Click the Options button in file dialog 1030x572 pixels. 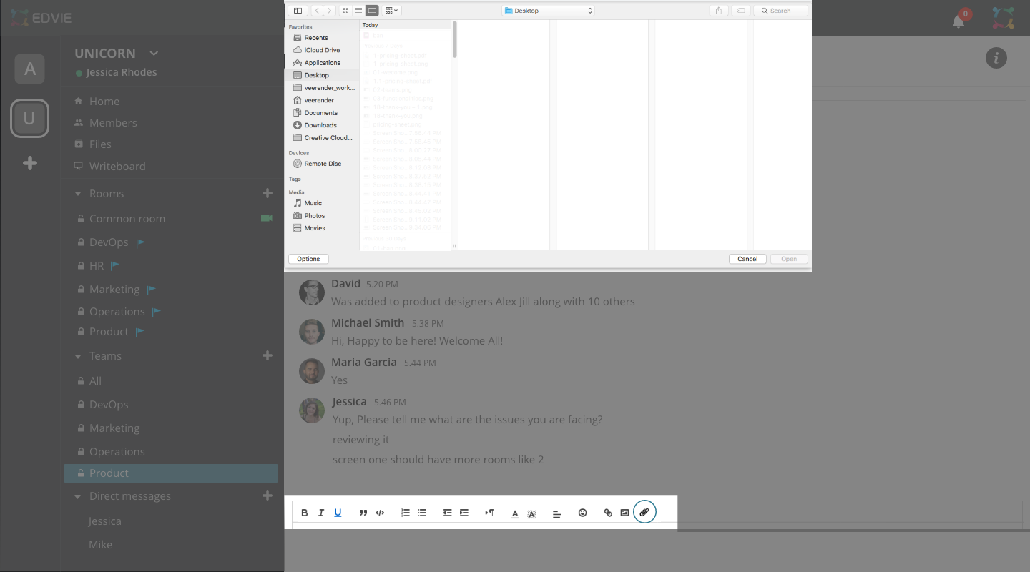coord(308,259)
